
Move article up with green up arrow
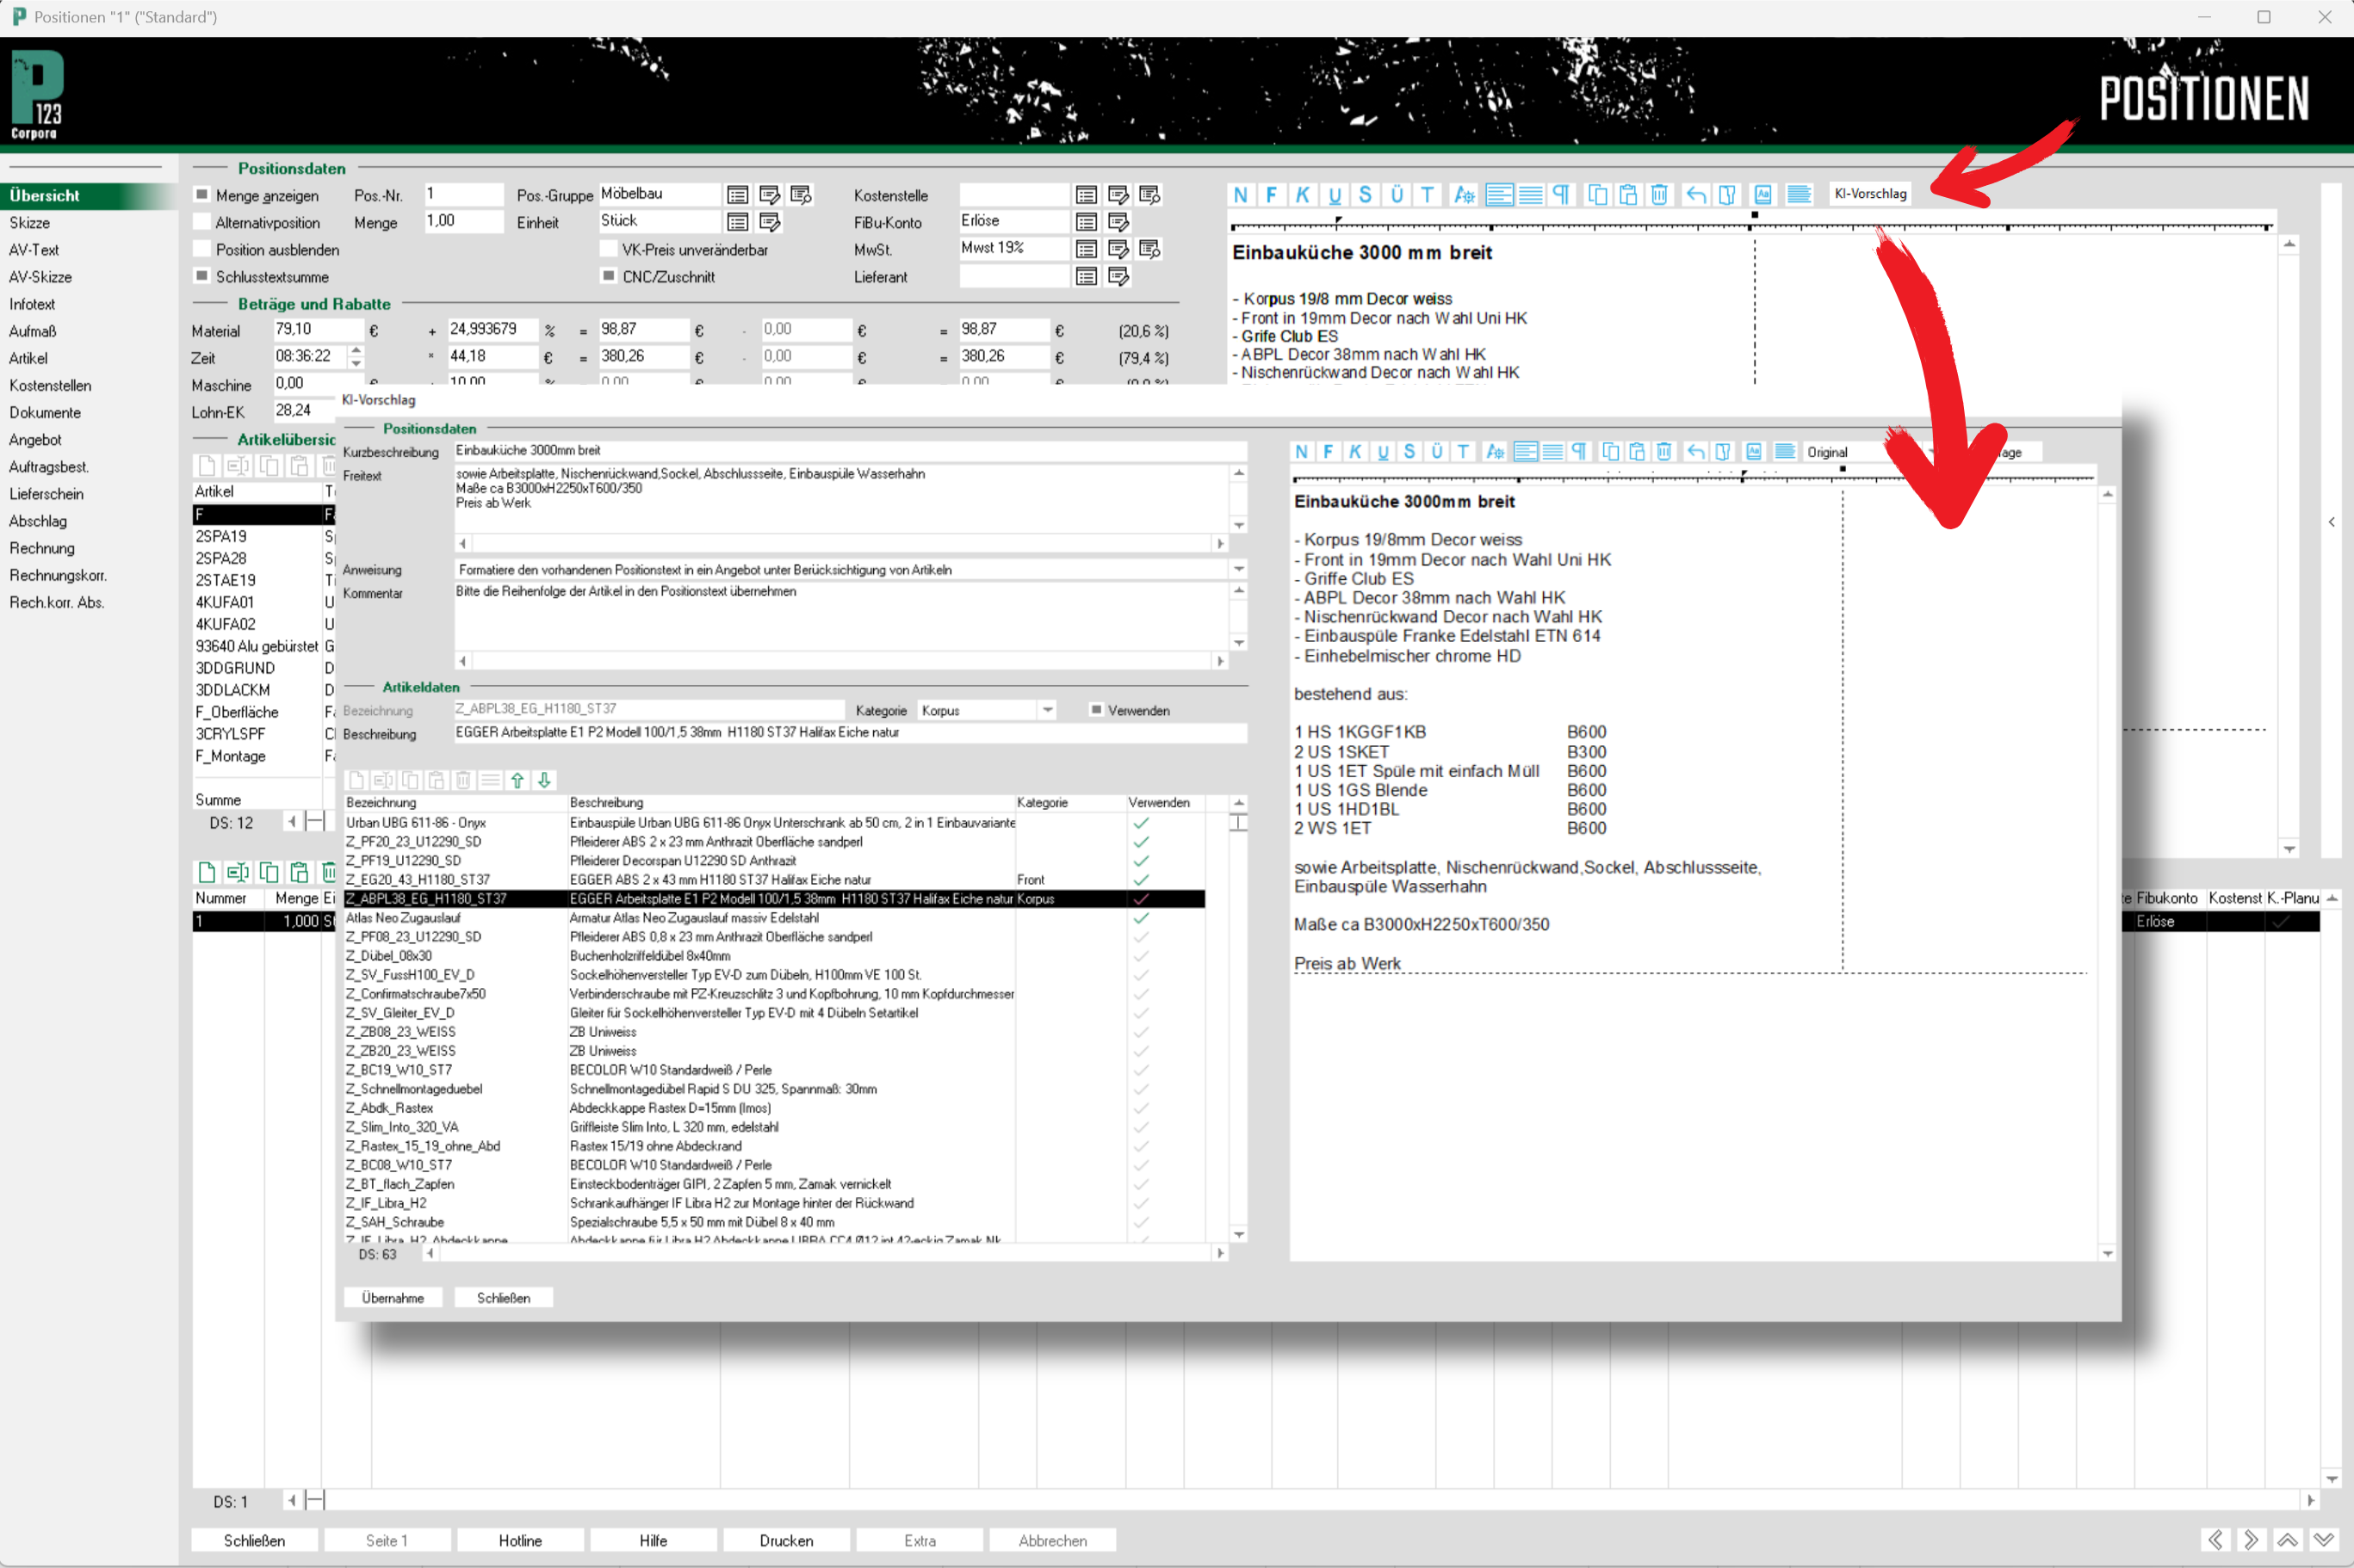tap(517, 780)
